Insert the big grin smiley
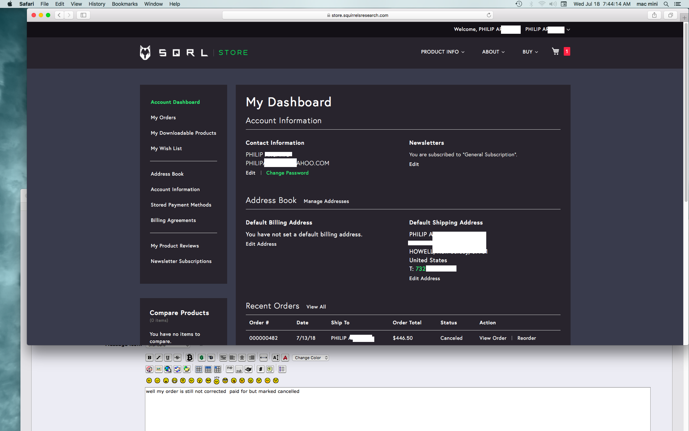Image resolution: width=689 pixels, height=431 pixels. (x=174, y=381)
